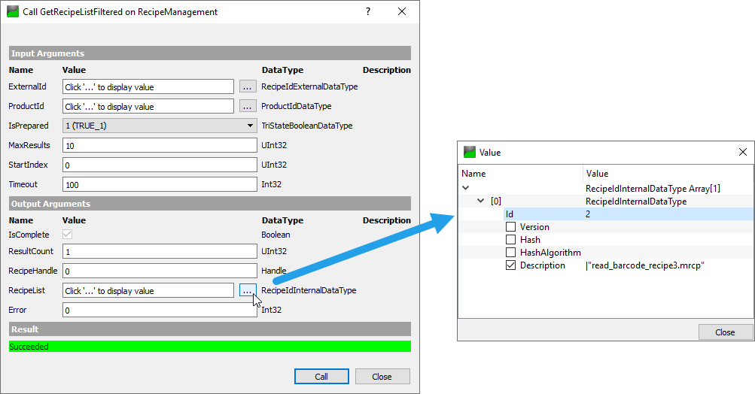Enable the HashAlgorithm checkbox
The image size is (755, 394).
511,253
